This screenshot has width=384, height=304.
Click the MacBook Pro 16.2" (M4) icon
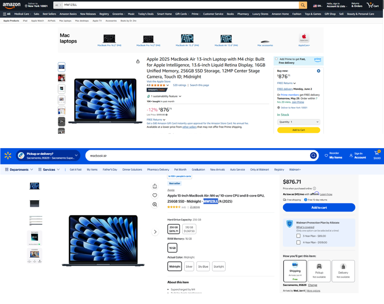(109, 38)
